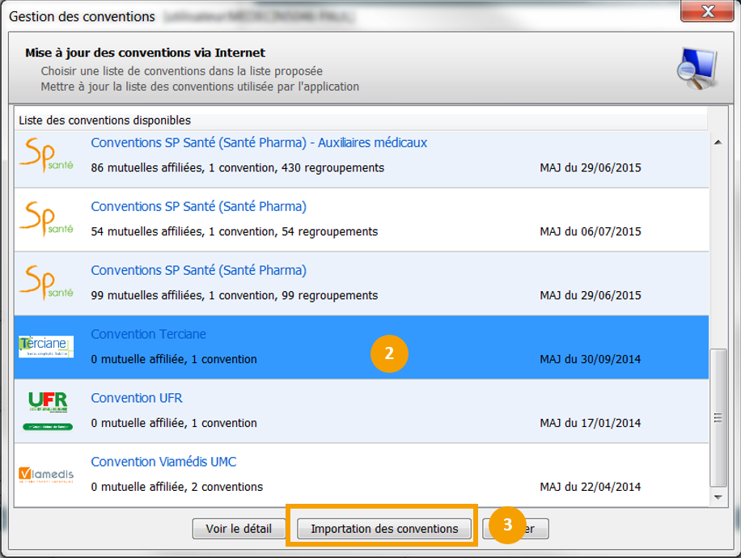Image resolution: width=741 pixels, height=558 pixels.
Task: Click the orange step 2 marker
Action: tap(389, 353)
